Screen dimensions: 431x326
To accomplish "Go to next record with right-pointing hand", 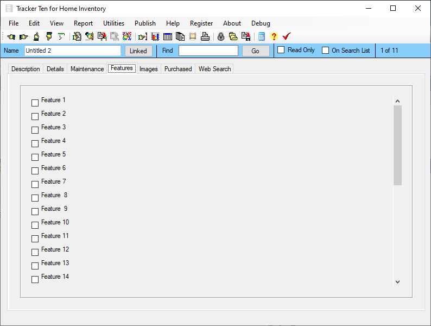I will click(24, 36).
